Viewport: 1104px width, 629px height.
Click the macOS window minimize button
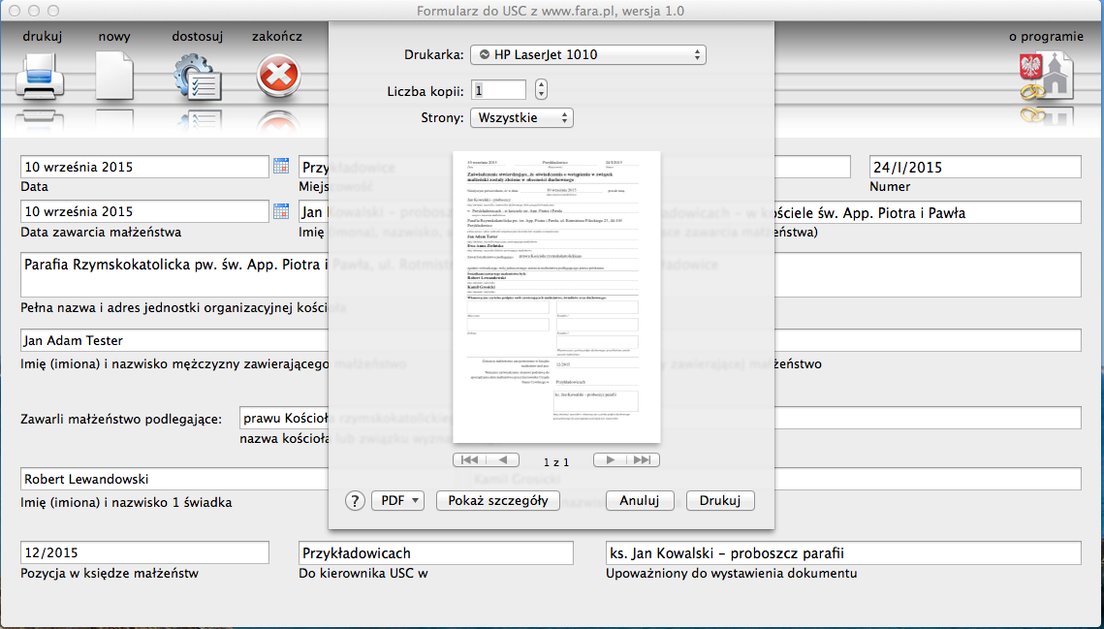[x=35, y=12]
